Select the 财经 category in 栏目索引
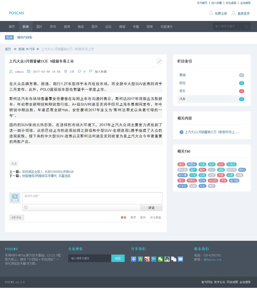Viewport: 257px width, 292px height. 182,83
